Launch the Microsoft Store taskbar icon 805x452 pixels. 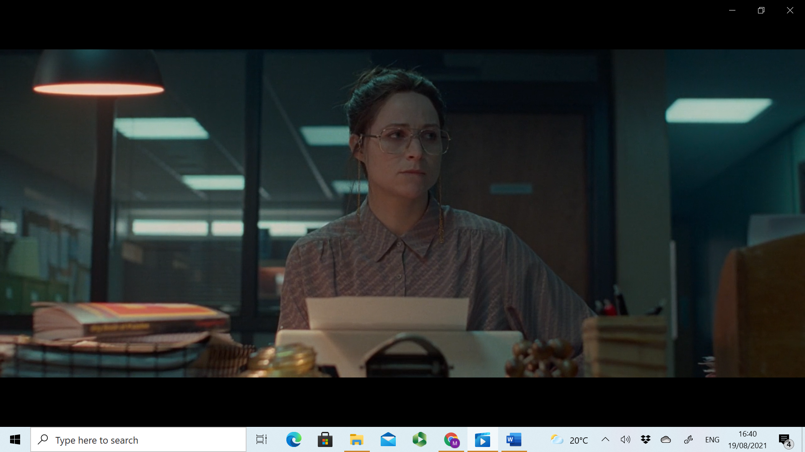(325, 439)
